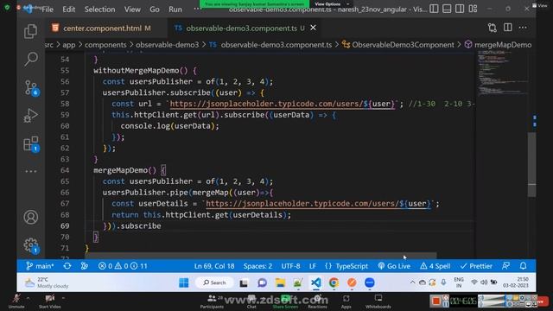Image resolution: width=553 pixels, height=311 pixels.
Task: Open '4 Spell' spelling issues indicator
Action: (x=435, y=266)
